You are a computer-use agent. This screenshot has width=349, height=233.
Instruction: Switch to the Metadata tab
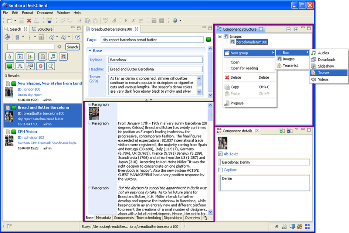click(104, 217)
